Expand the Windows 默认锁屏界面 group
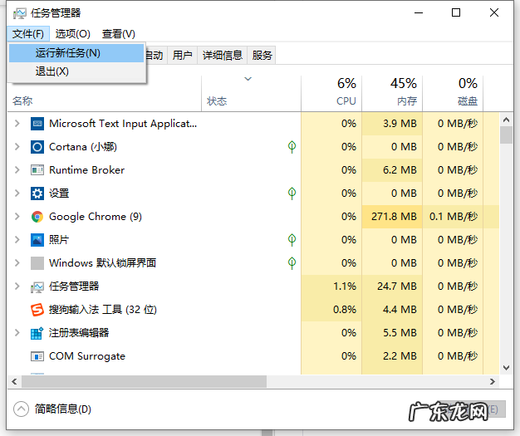Image resolution: width=520 pixels, height=436 pixels. 17,263
